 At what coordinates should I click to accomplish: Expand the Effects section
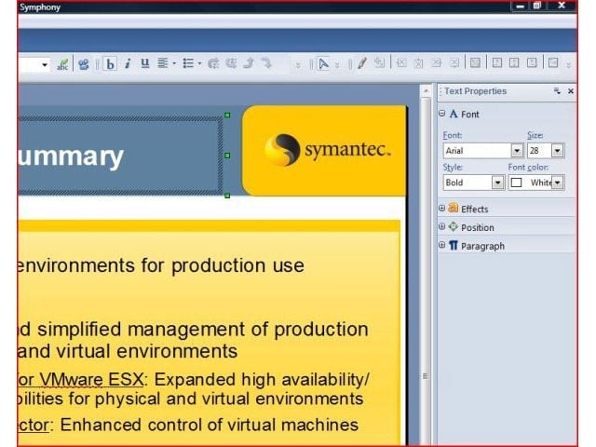click(x=441, y=209)
